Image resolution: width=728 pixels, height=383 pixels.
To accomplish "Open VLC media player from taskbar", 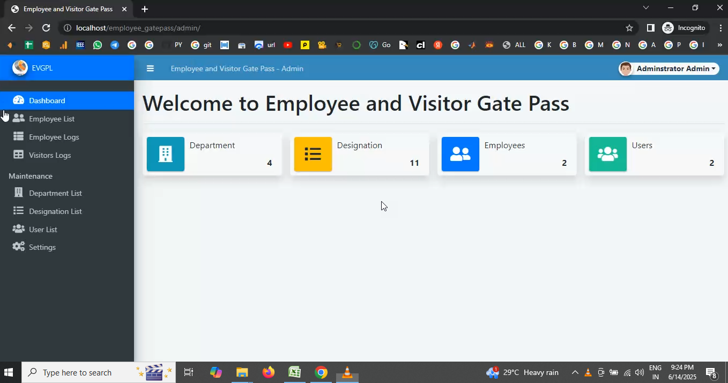I will [x=347, y=372].
